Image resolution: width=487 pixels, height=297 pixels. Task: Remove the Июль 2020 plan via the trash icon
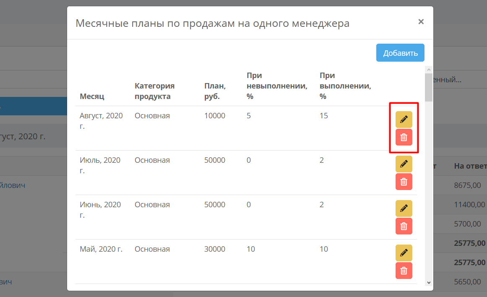pos(404,182)
